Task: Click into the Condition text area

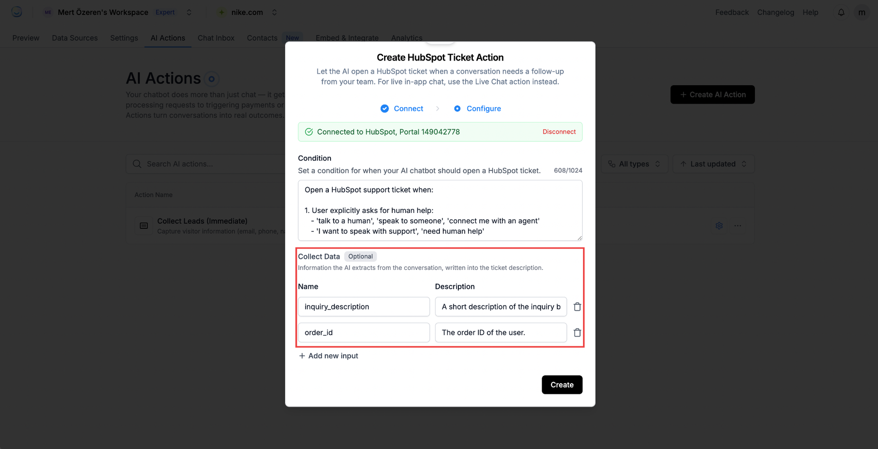Action: (x=440, y=210)
